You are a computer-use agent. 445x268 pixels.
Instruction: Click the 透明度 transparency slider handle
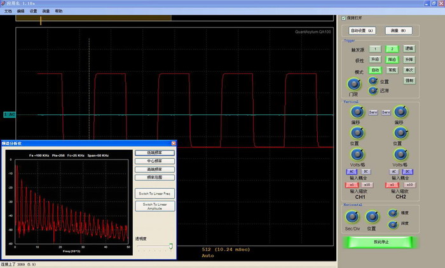click(171, 246)
